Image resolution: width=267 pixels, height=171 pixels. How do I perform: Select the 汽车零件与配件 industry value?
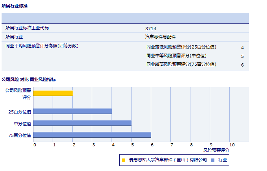pyautogui.click(x=160, y=37)
